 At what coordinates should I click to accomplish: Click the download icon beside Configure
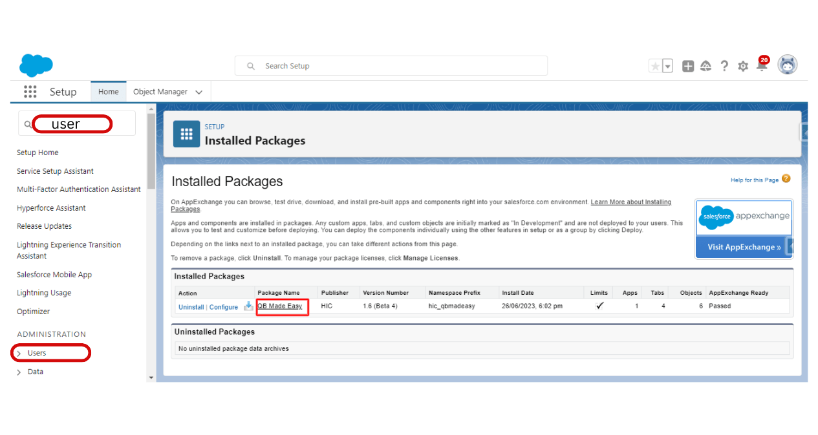[x=248, y=306]
